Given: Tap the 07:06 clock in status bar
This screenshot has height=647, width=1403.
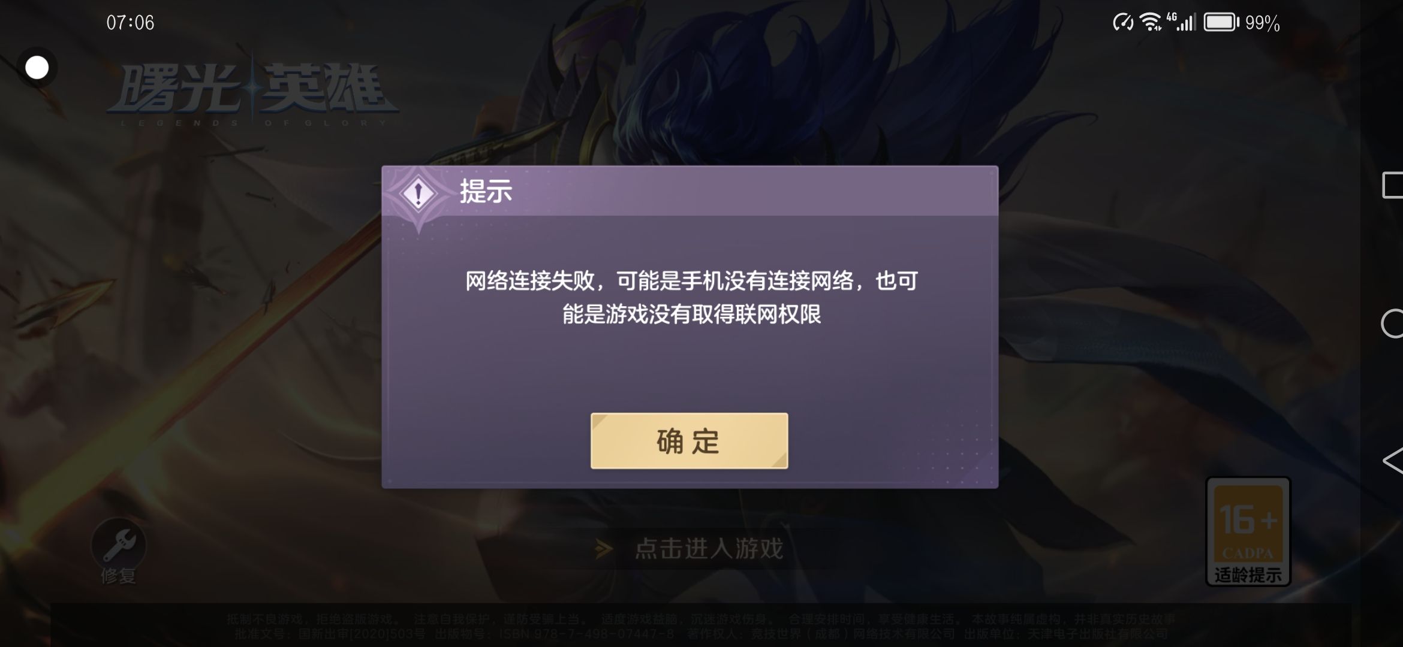Looking at the screenshot, I should 130,23.
